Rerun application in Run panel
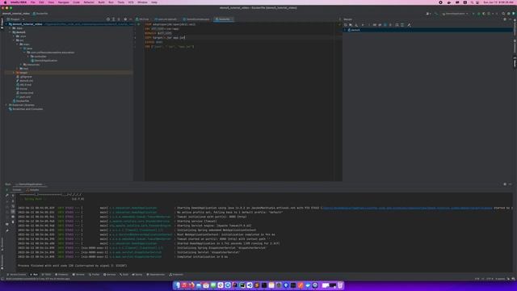This screenshot has width=517, height=291. (x=7, y=190)
